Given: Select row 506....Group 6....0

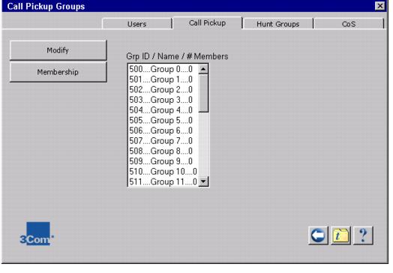Looking at the screenshot, I should tap(163, 130).
